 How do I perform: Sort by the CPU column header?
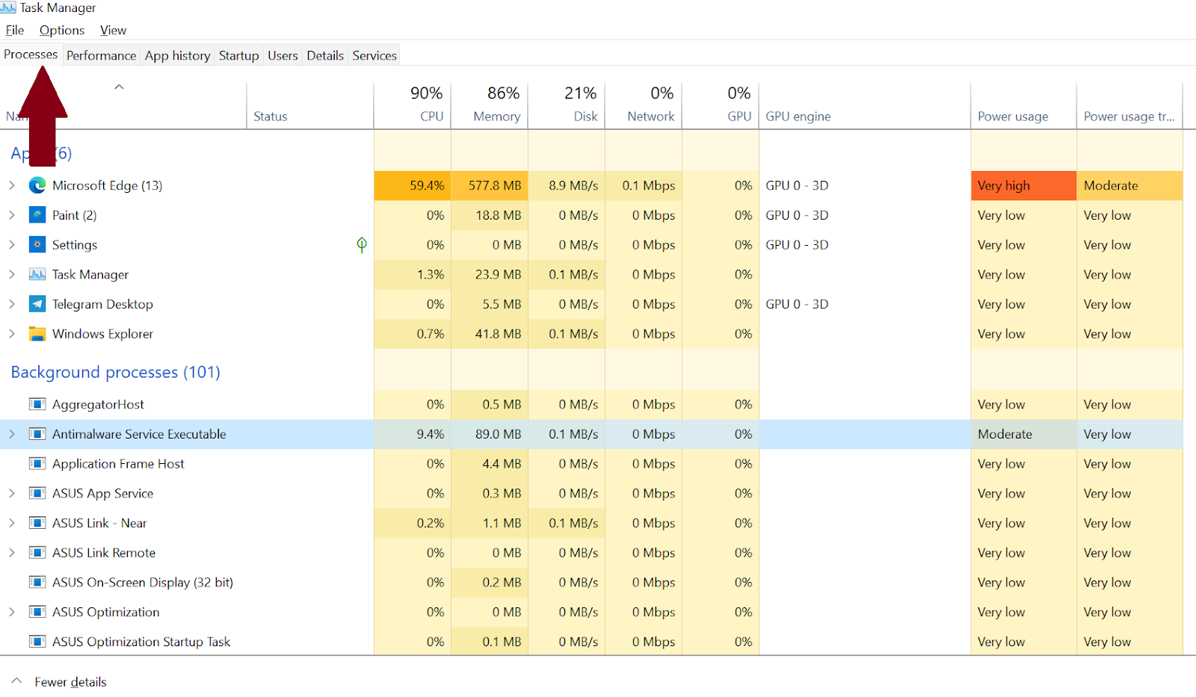coord(413,105)
